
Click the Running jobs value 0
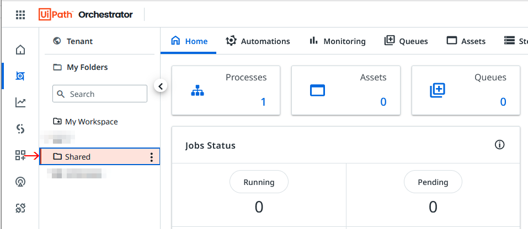point(259,207)
